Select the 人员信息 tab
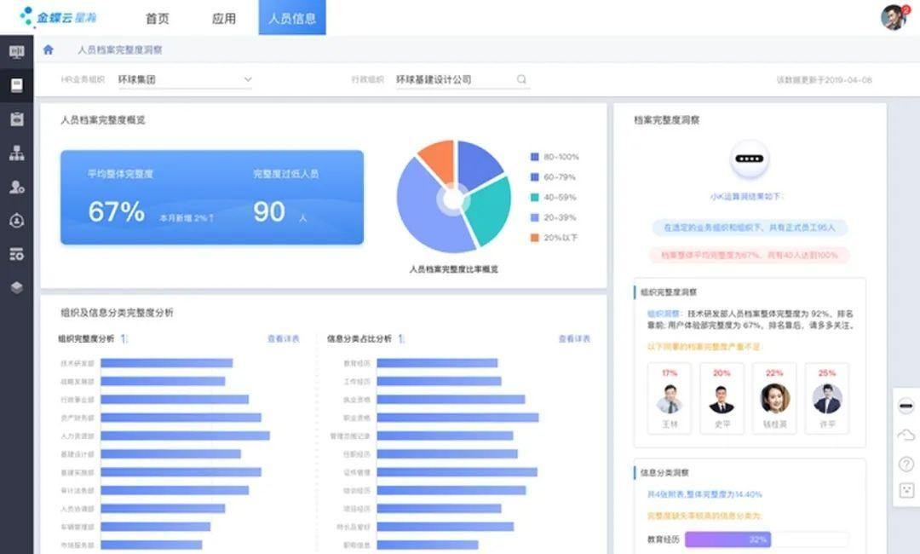This screenshot has width=920, height=554. click(292, 18)
